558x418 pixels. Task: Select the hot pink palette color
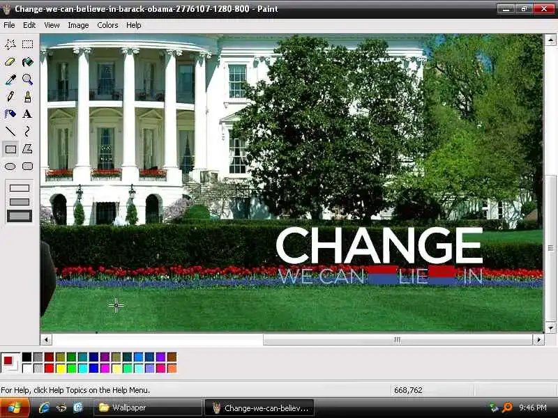[x=161, y=369]
